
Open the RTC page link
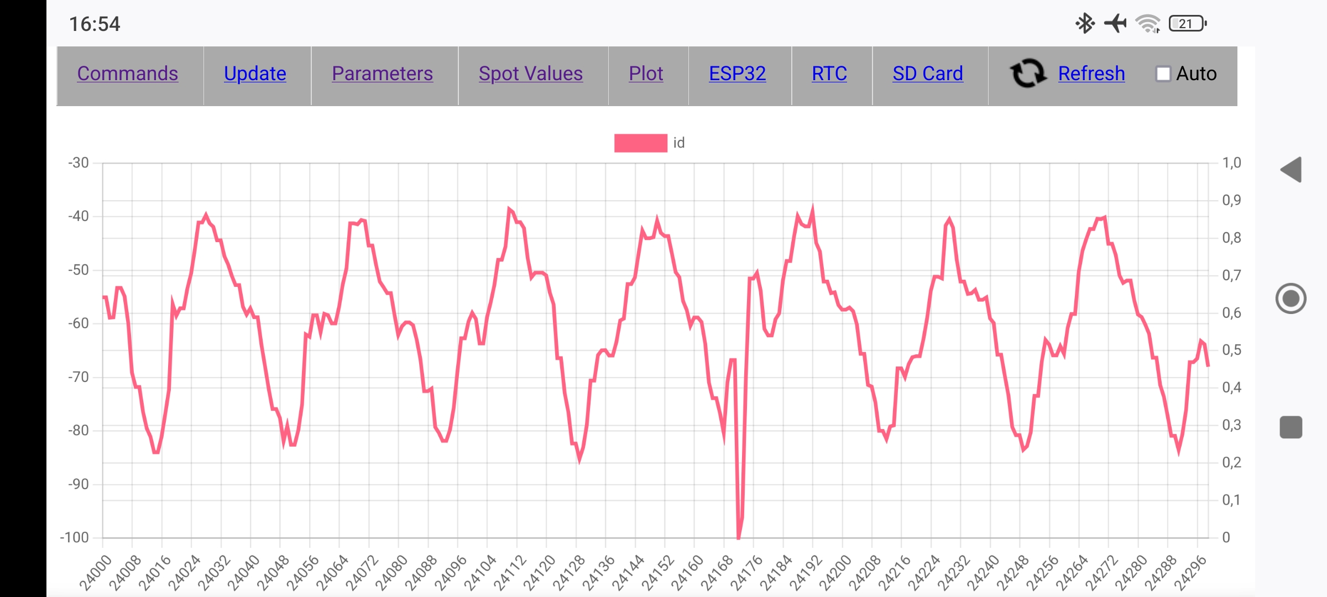(829, 74)
